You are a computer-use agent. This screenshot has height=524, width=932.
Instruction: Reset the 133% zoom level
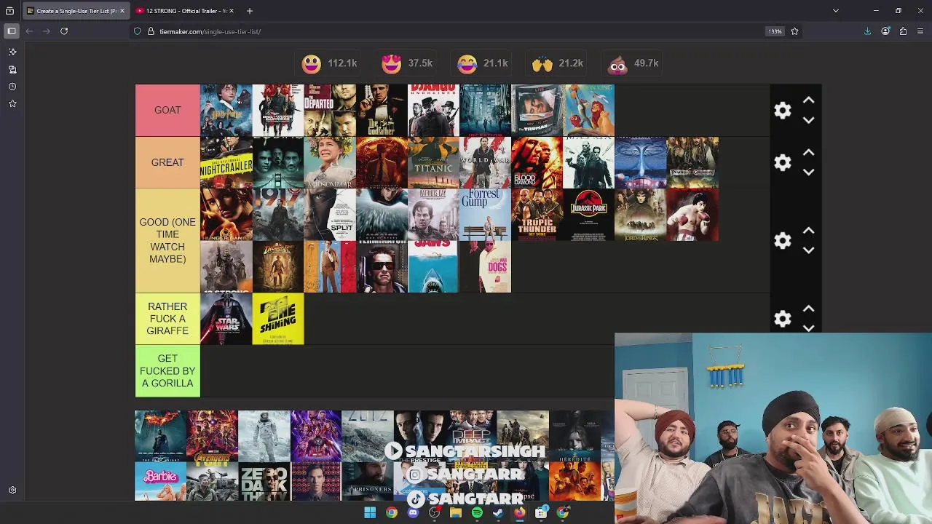coord(775,31)
